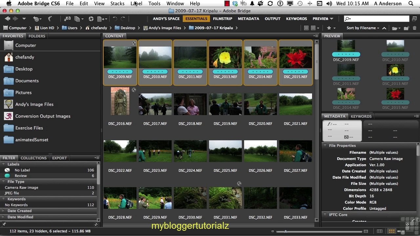Screen dimensions: 420x236
Task: Collapse File Properties metadata section
Action: (x=325, y=146)
